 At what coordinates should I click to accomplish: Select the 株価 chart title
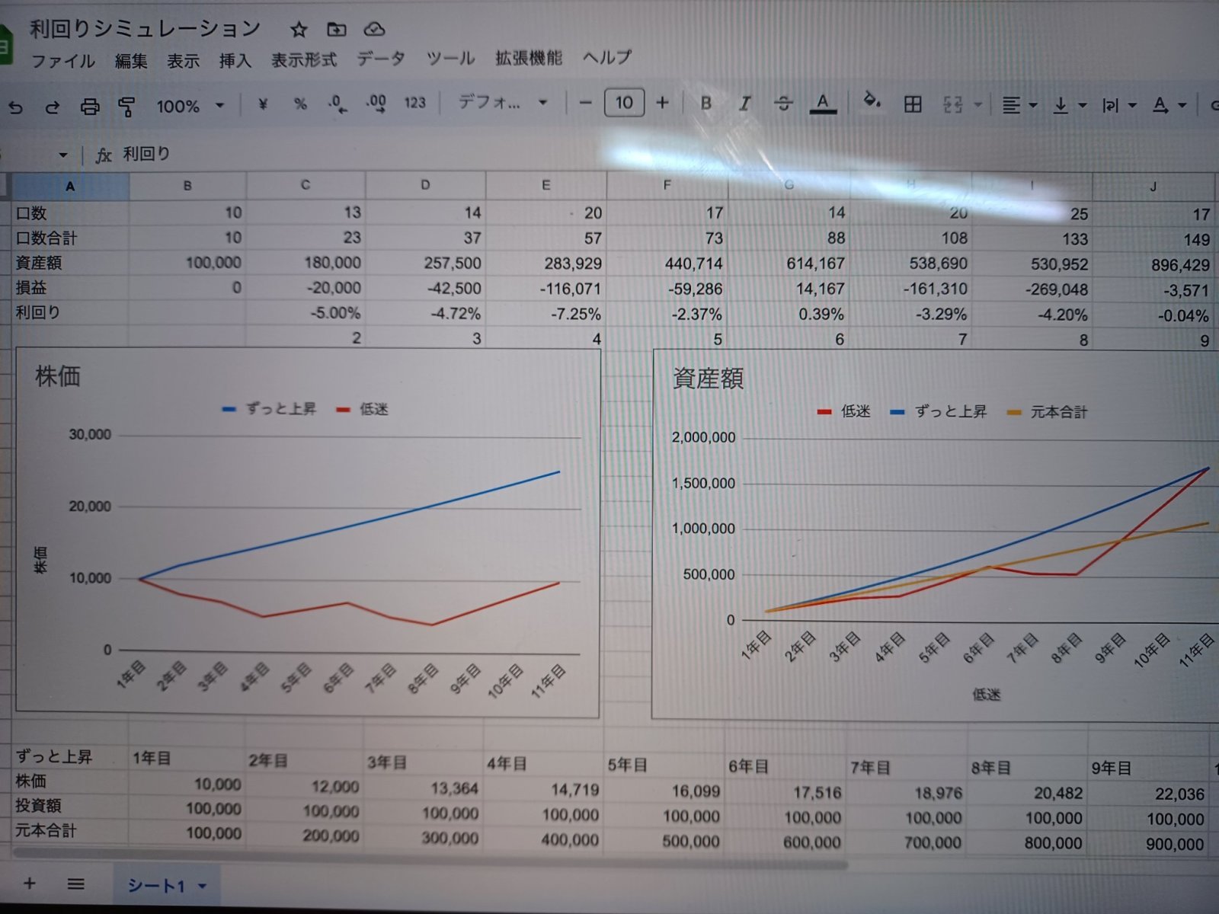57,376
